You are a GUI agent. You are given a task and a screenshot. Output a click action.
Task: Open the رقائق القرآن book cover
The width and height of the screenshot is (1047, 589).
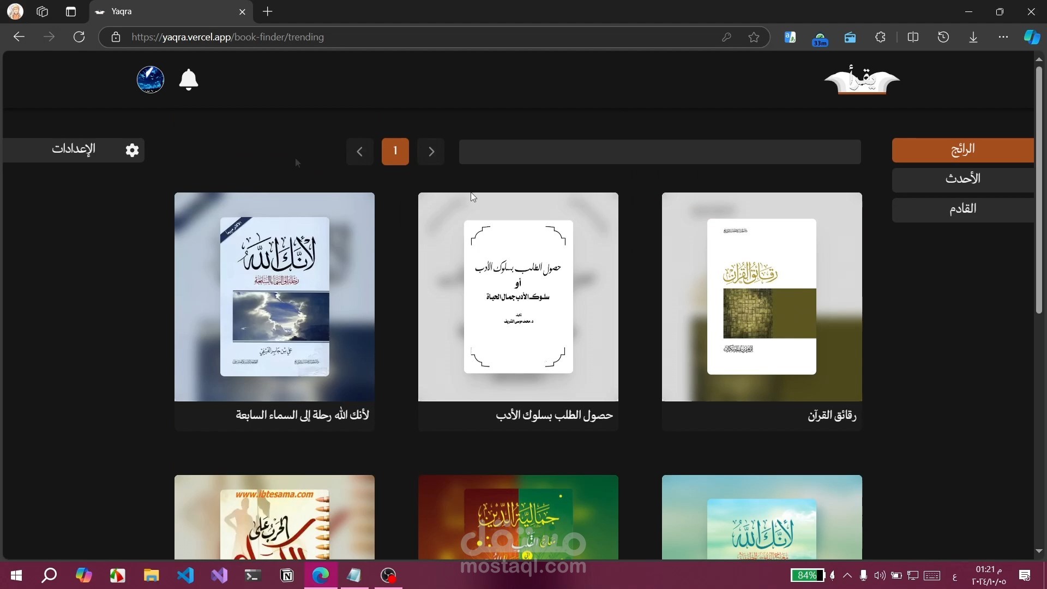pyautogui.click(x=762, y=297)
